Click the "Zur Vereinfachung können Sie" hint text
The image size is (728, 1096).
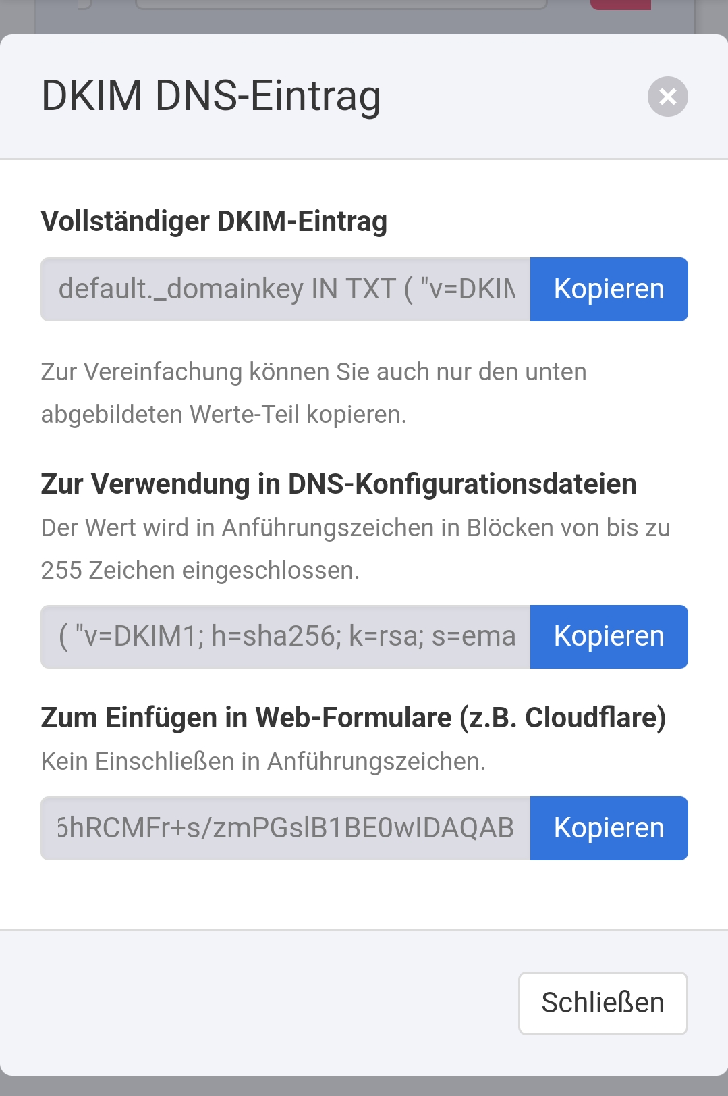pos(314,372)
